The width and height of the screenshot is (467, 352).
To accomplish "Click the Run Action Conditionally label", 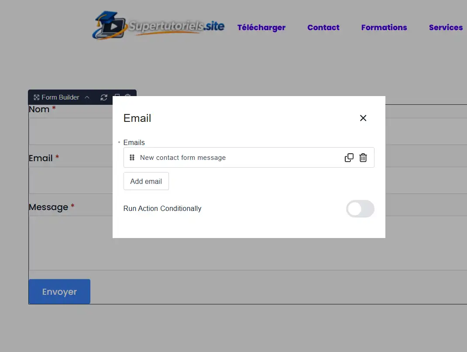I will pos(162,208).
